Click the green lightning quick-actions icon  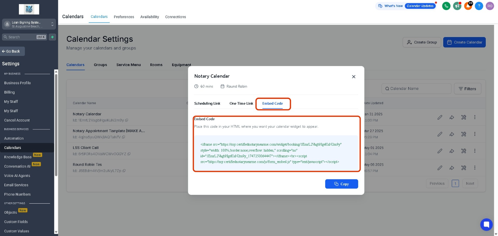pyautogui.click(x=53, y=37)
